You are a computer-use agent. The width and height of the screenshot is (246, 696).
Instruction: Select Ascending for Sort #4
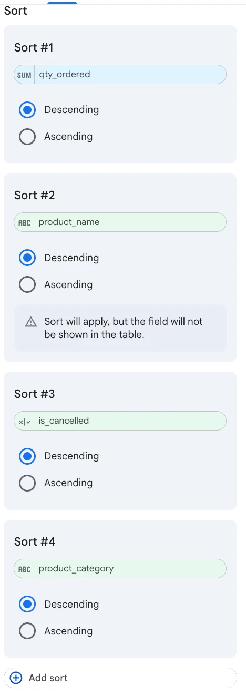pos(27,631)
